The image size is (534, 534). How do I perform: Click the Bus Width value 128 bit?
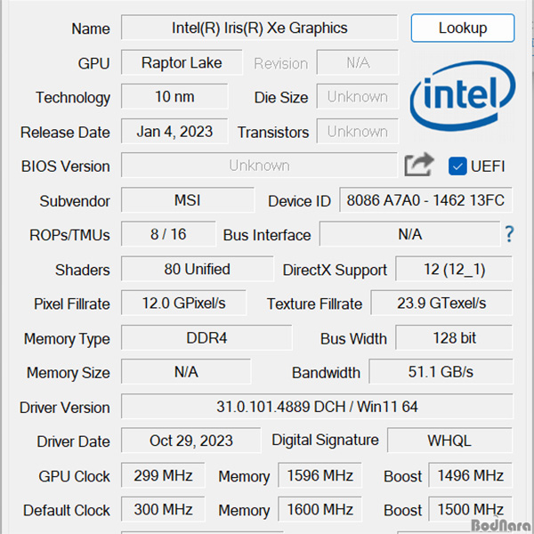point(454,338)
